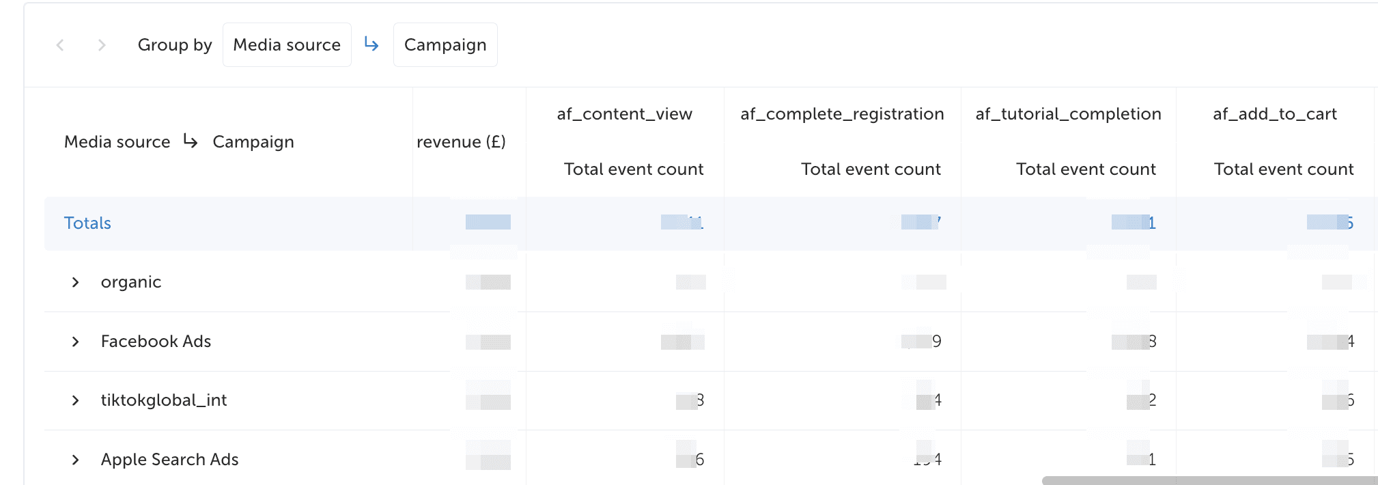Click the tiktokglobal_int row name
The width and height of the screenshot is (1378, 485).
[164, 400]
